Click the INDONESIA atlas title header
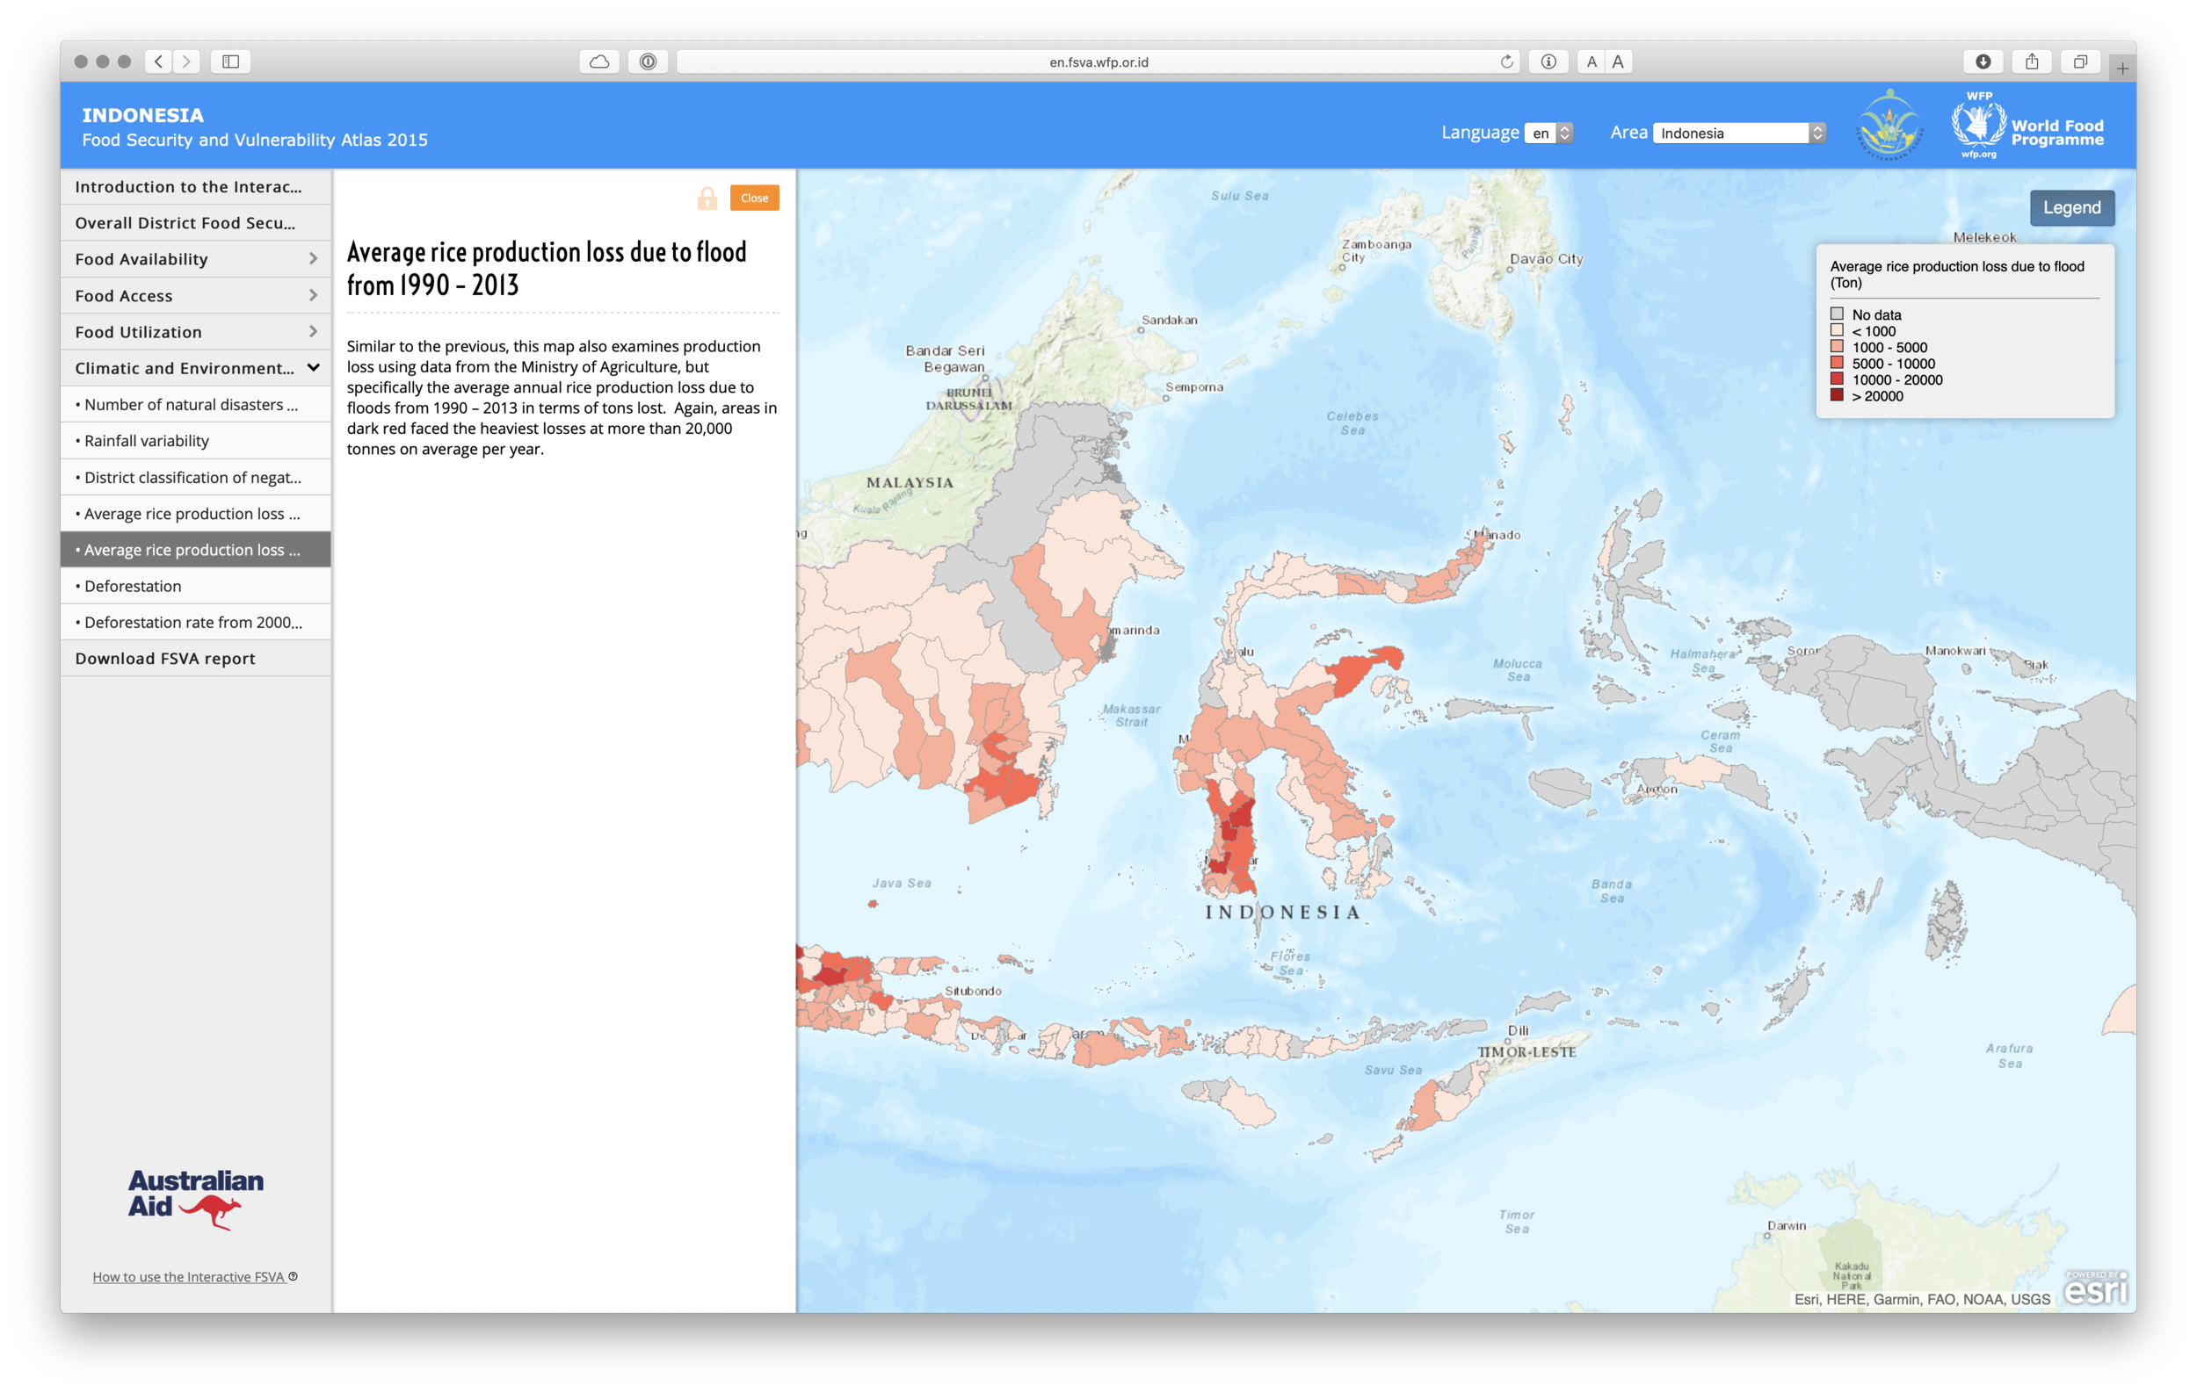Image resolution: width=2197 pixels, height=1393 pixels. point(143,116)
